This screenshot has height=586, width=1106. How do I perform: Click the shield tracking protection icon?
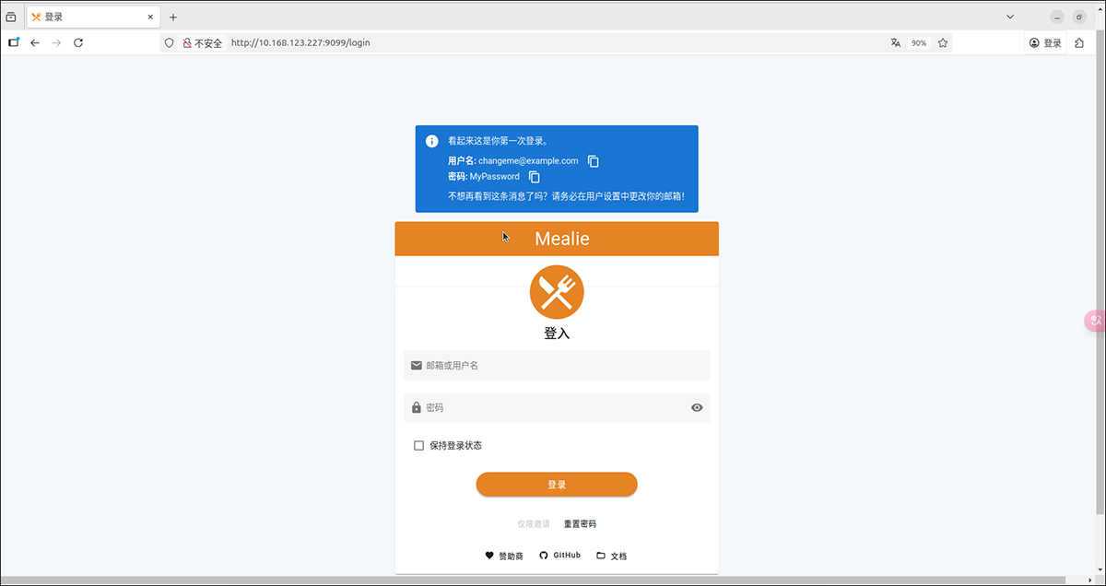point(169,43)
